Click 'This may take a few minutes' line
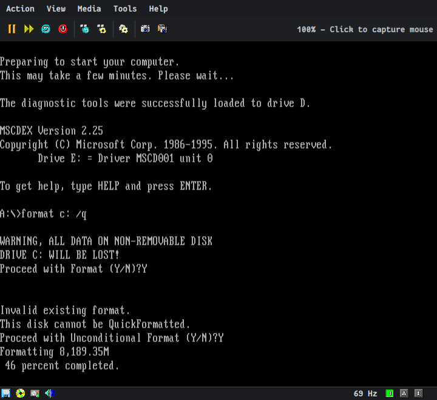The width and height of the screenshot is (437, 400). coord(117,75)
